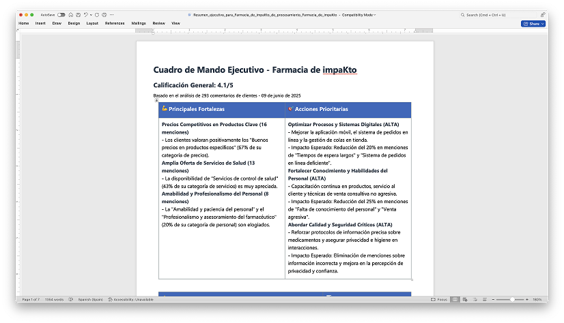The image size is (564, 323).
Task: Open the Spanish (Spain) language setting
Action: coord(89,299)
